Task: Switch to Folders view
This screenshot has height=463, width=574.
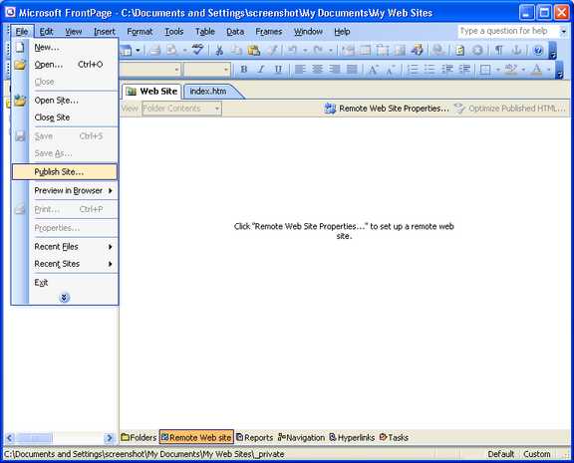Action: coord(139,437)
